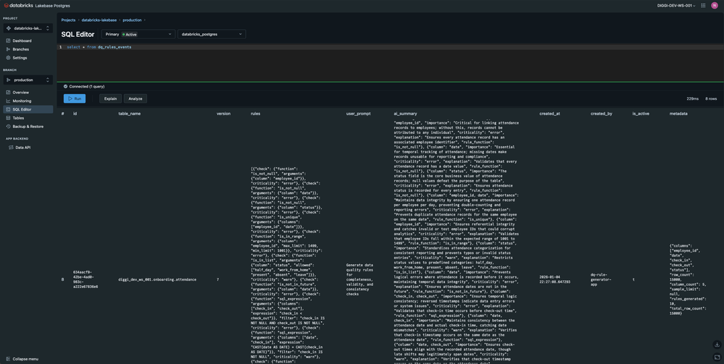Open the Primary Active compute dropdown
Screen dimensions: 724x364
[138, 34]
